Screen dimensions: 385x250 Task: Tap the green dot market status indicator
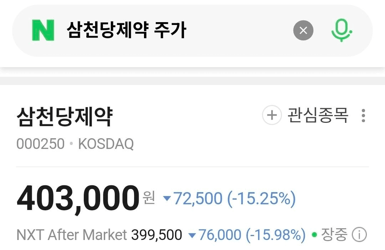pyautogui.click(x=314, y=235)
